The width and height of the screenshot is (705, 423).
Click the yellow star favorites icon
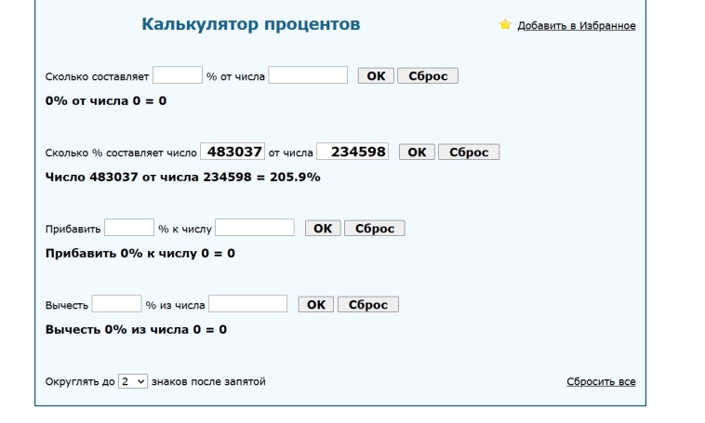point(505,25)
